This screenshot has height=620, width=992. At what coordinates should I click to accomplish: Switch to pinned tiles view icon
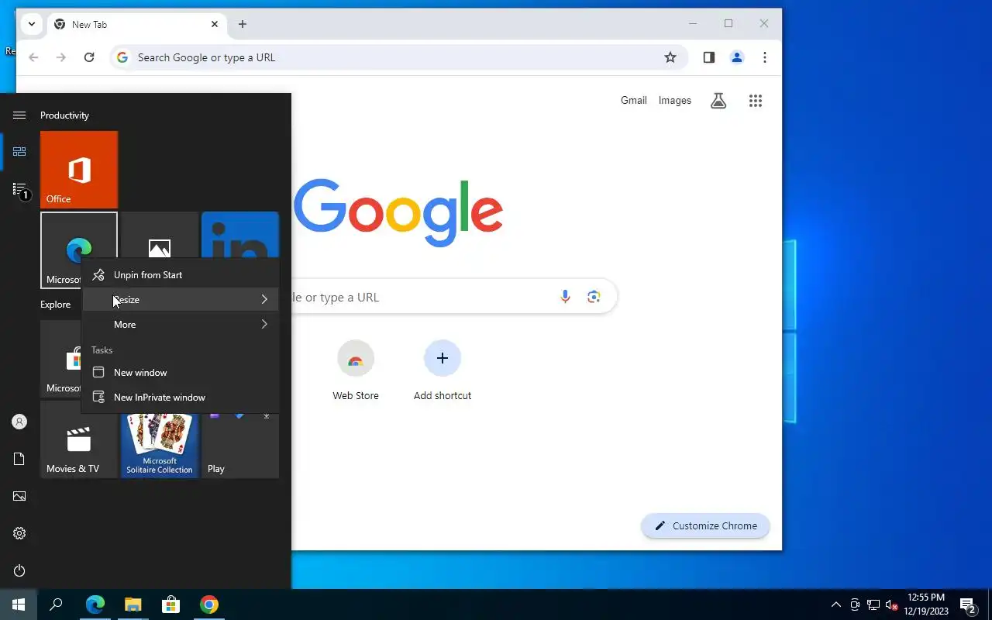point(19,152)
